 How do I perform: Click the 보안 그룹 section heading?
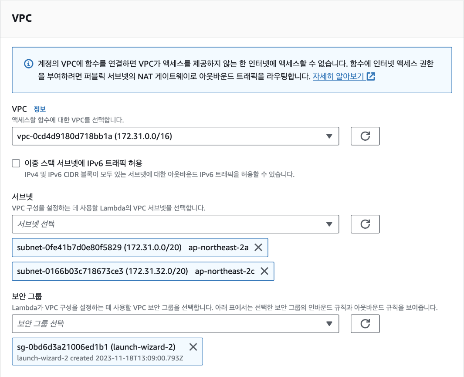pyautogui.click(x=27, y=296)
